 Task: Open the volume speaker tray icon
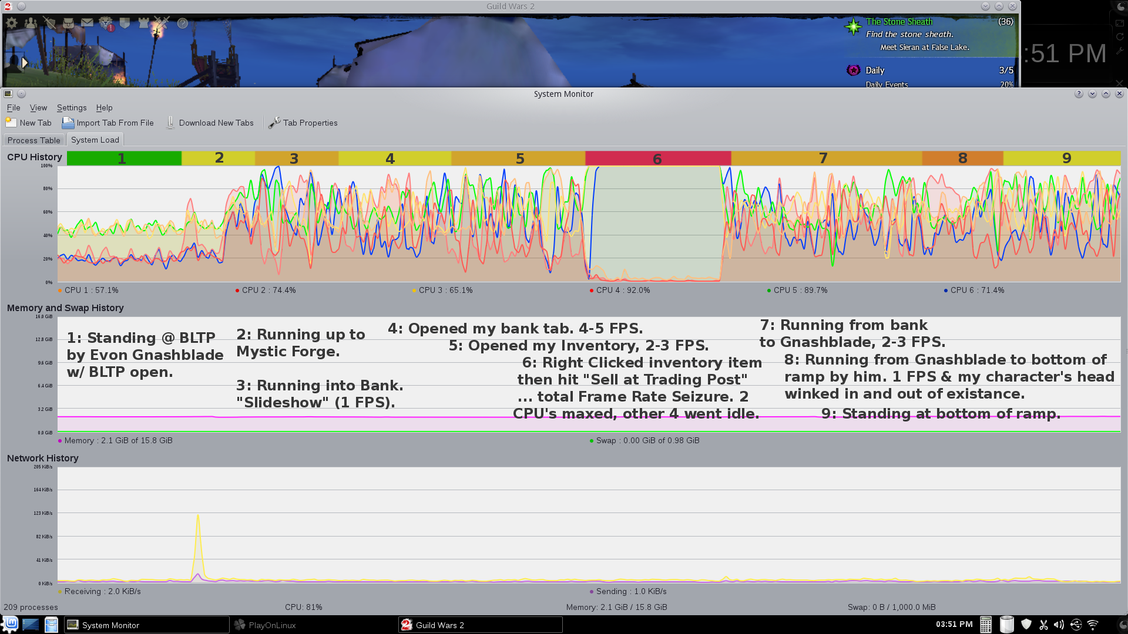click(x=1059, y=625)
